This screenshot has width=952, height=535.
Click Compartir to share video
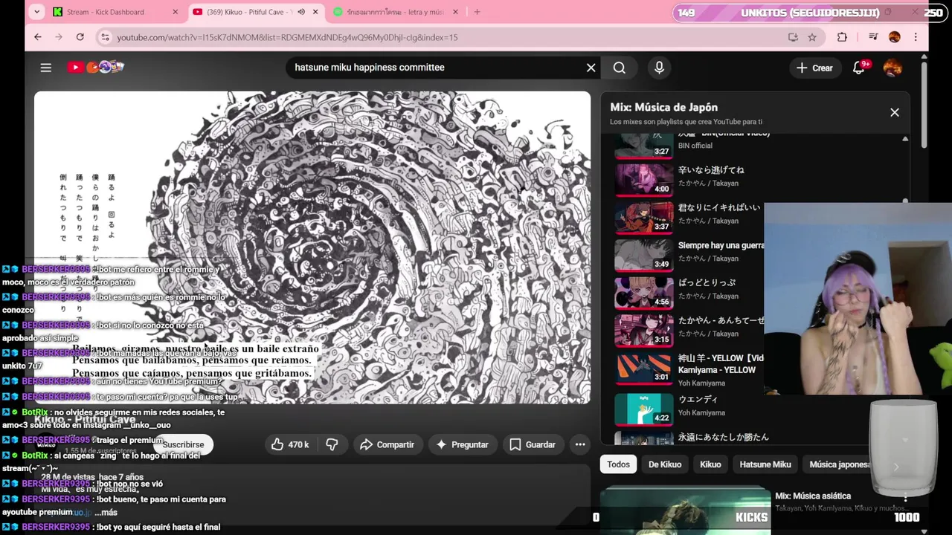[x=387, y=444]
